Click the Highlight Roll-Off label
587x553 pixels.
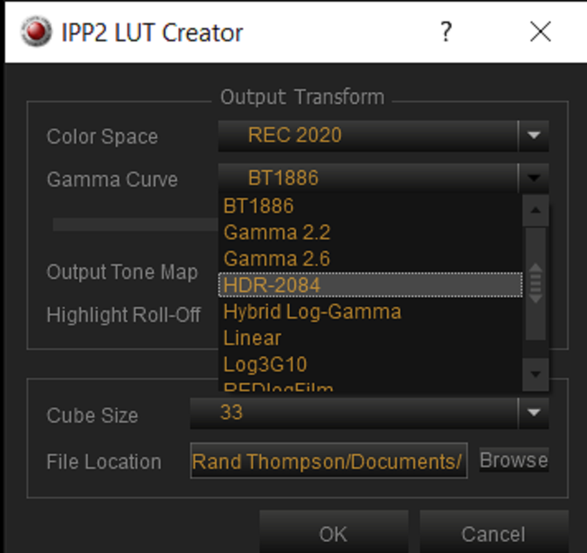pyautogui.click(x=123, y=315)
